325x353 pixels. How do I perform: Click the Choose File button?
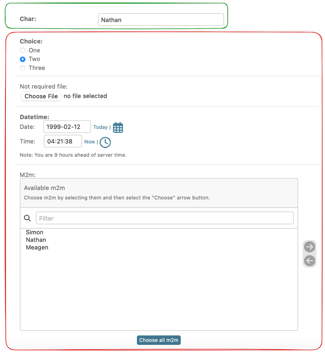point(41,96)
